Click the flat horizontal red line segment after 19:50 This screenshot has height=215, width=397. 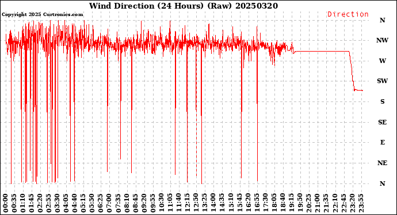(322, 51)
